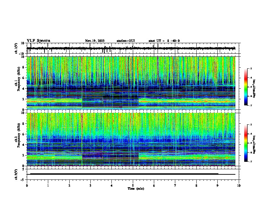
Task: Click the ch.1 spectrogram color scale bar
Action: [x=246, y=87]
